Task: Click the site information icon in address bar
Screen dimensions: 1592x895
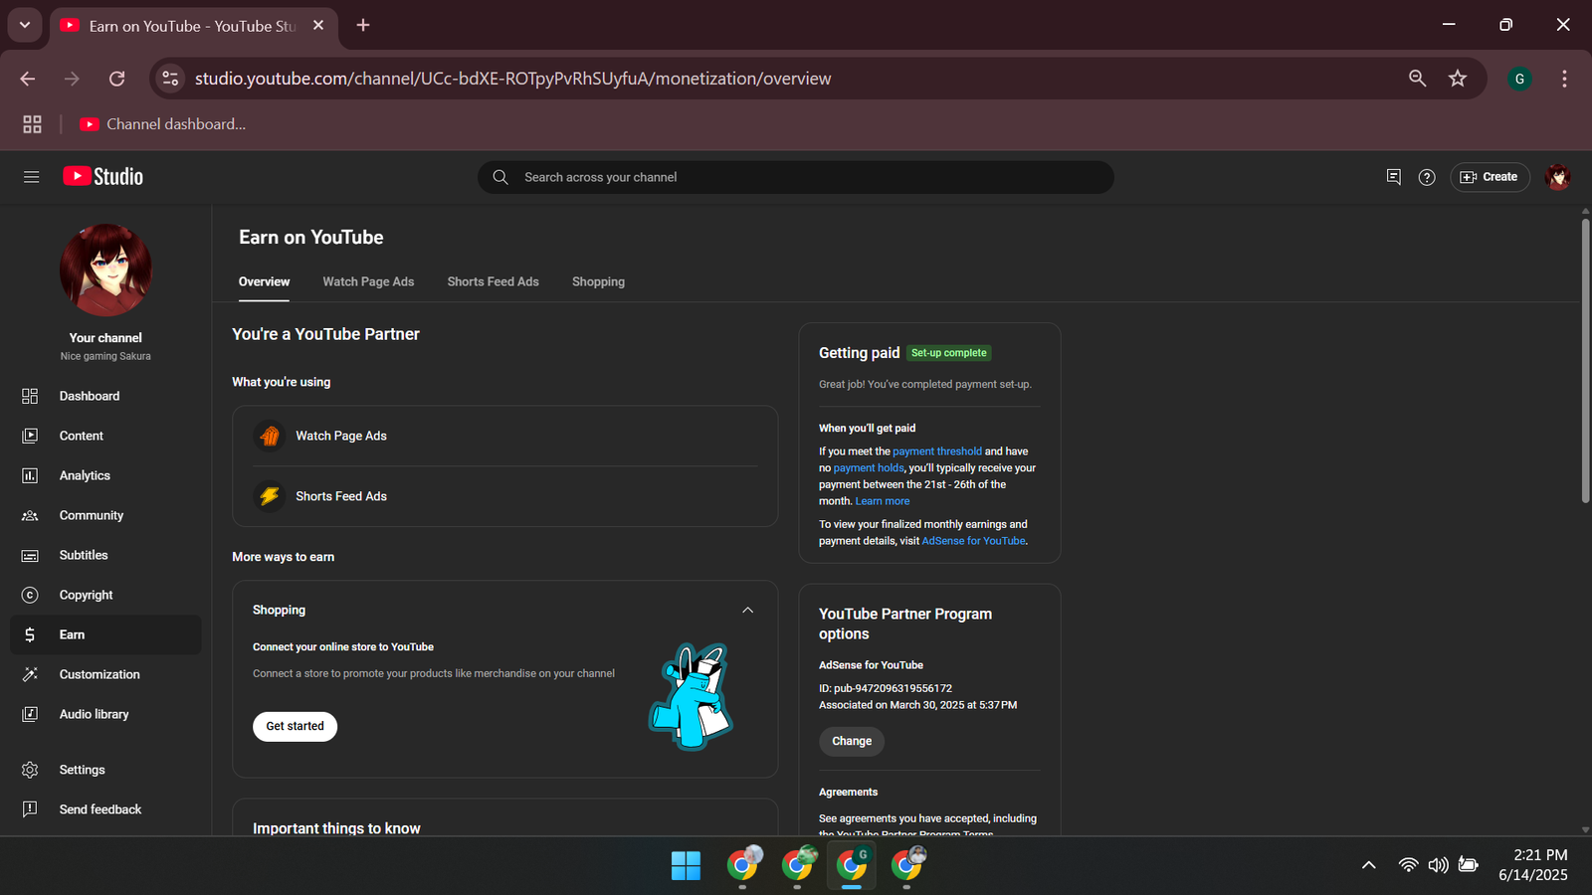Action: 170,79
